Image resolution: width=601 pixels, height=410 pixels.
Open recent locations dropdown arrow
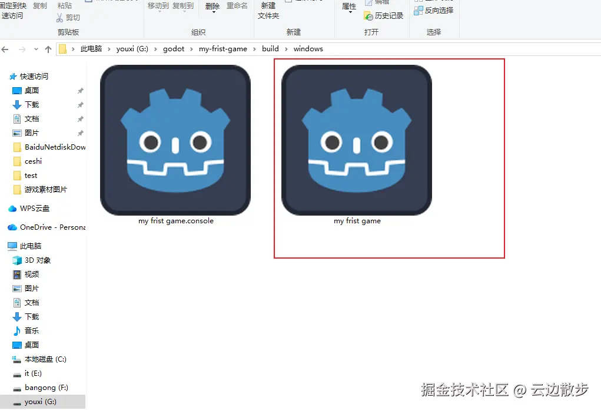36,49
